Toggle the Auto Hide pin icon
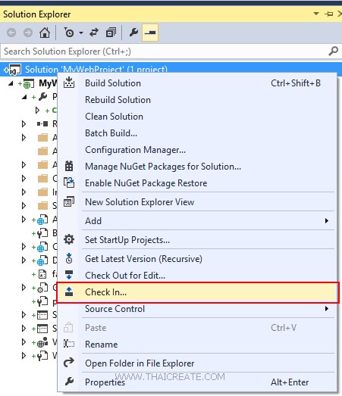Viewport: 342px width, 396px height. pyautogui.click(x=328, y=14)
